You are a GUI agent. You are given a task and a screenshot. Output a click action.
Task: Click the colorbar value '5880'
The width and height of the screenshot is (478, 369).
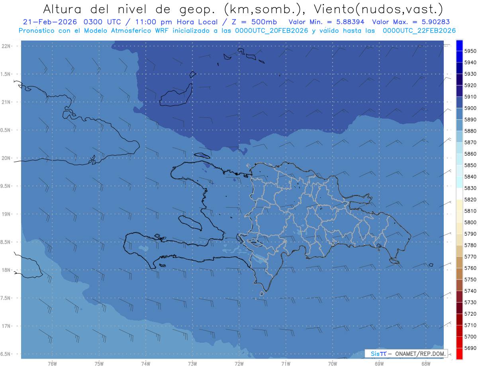pyautogui.click(x=470, y=131)
